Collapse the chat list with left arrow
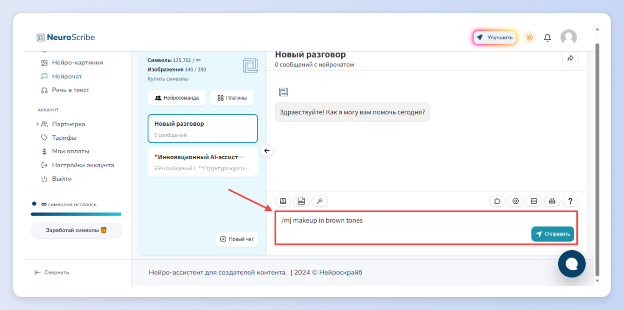The image size is (624, 310). [267, 151]
